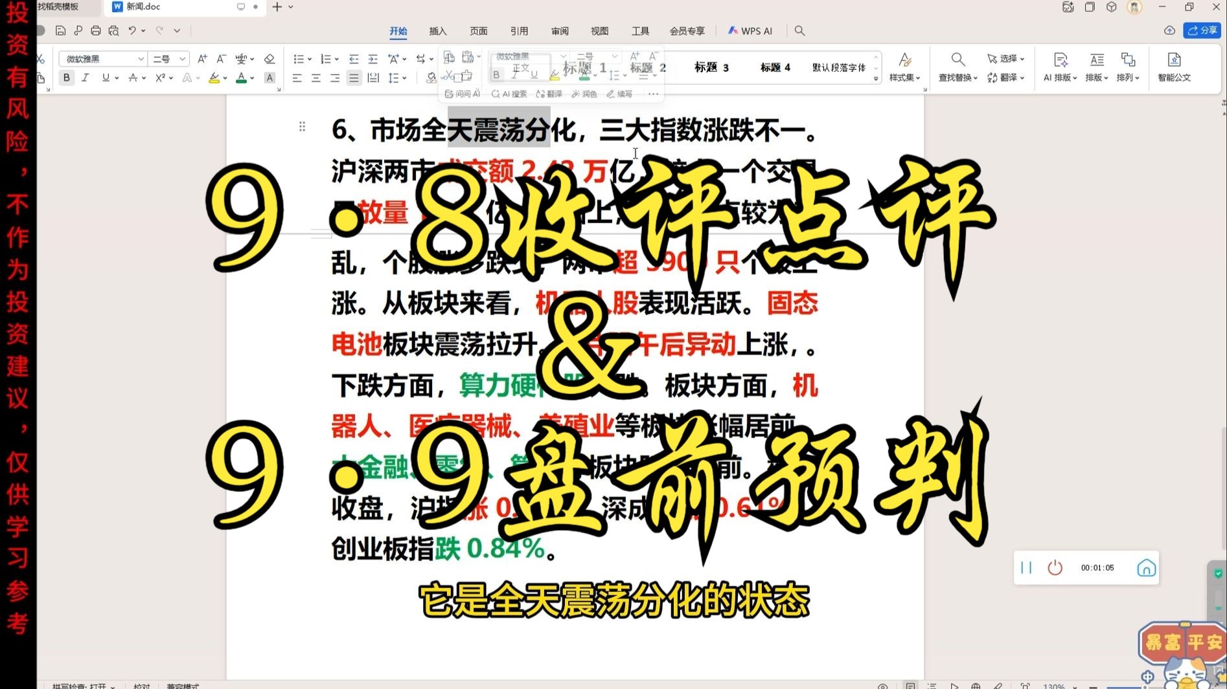
Task: Expand line spacing dropdown
Action: pyautogui.click(x=405, y=78)
